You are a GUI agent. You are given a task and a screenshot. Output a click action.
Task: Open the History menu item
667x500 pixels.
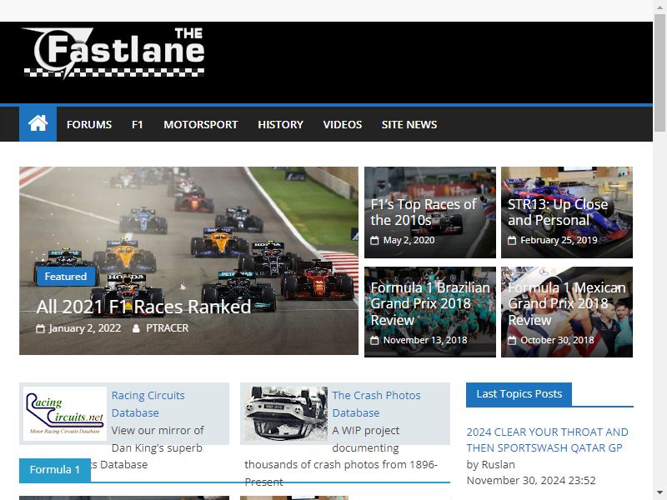pos(280,124)
